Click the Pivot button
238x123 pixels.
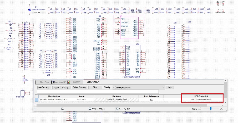[x=95, y=87]
